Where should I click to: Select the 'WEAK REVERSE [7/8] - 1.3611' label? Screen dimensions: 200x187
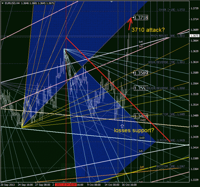(166, 62)
